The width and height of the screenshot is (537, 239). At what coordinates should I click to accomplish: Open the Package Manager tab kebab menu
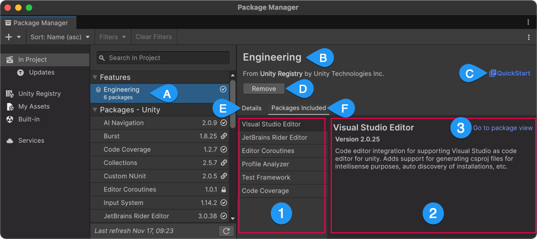pos(528,22)
